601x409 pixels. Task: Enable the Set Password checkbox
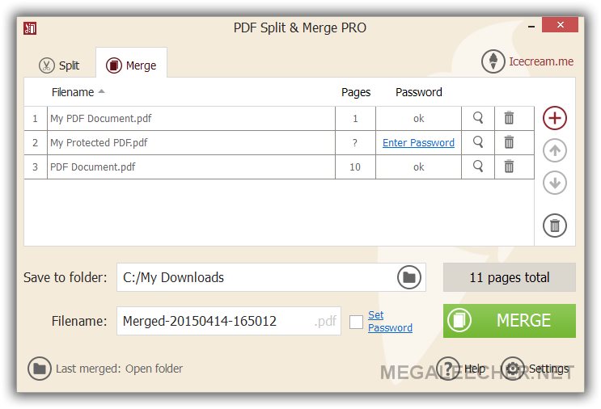tap(356, 322)
